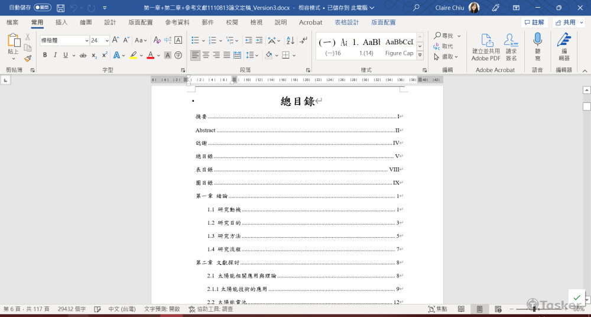This screenshot has height=317, width=591.
Task: Open the Review (校閱) tab
Action: [x=232, y=22]
